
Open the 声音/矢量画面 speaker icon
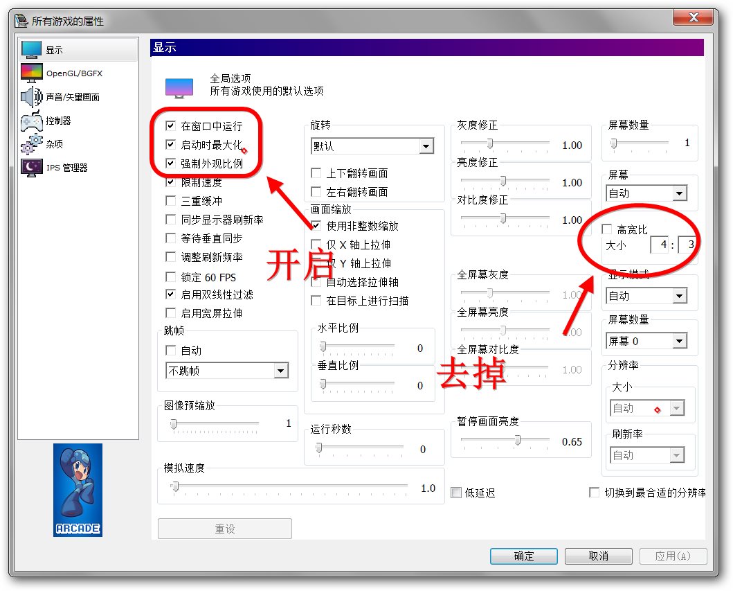32,97
